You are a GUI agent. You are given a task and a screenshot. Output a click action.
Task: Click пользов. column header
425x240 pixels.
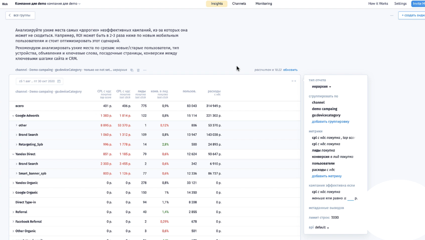point(189,92)
